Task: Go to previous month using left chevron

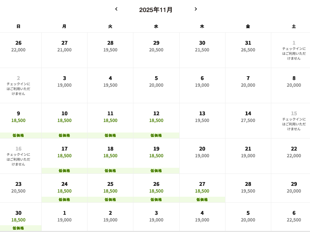Action: pyautogui.click(x=116, y=9)
